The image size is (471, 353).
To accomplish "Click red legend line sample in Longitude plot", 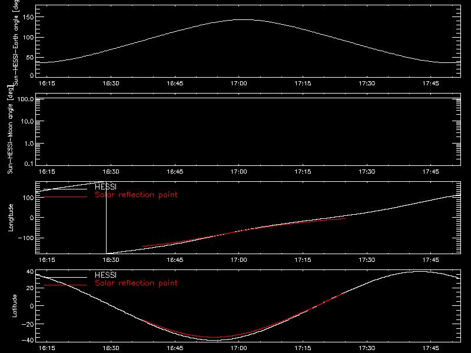I will coord(65,197).
